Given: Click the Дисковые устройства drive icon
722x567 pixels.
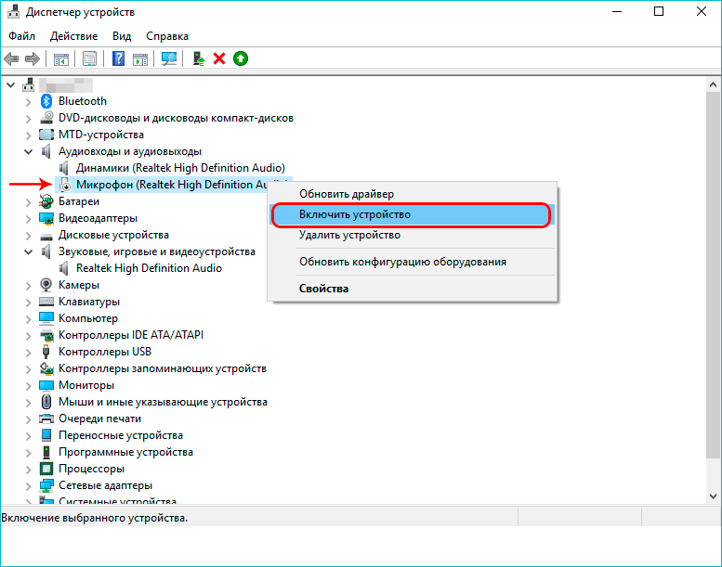Looking at the screenshot, I should tap(46, 237).
